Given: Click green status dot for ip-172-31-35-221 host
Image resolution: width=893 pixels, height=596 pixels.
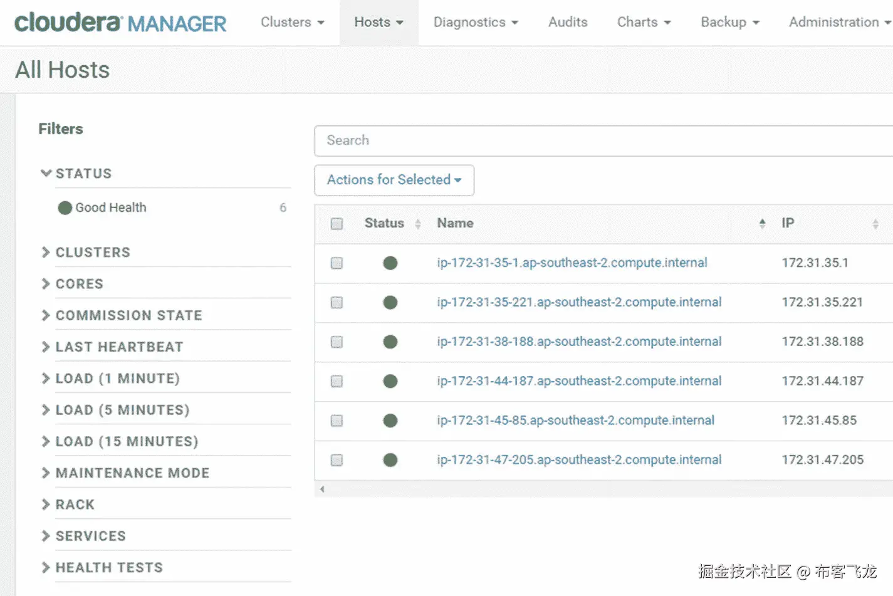Looking at the screenshot, I should 390,303.
